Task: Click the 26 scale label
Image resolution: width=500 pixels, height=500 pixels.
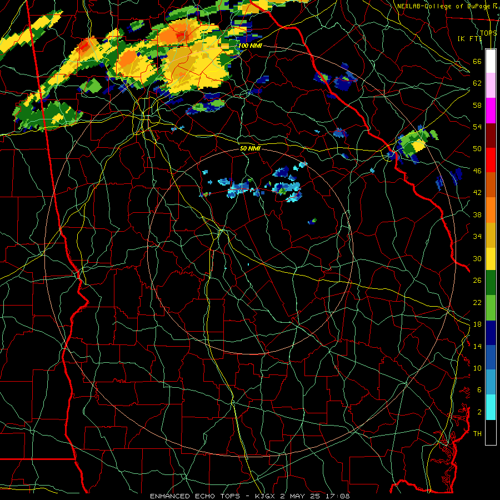Action: tap(477, 281)
